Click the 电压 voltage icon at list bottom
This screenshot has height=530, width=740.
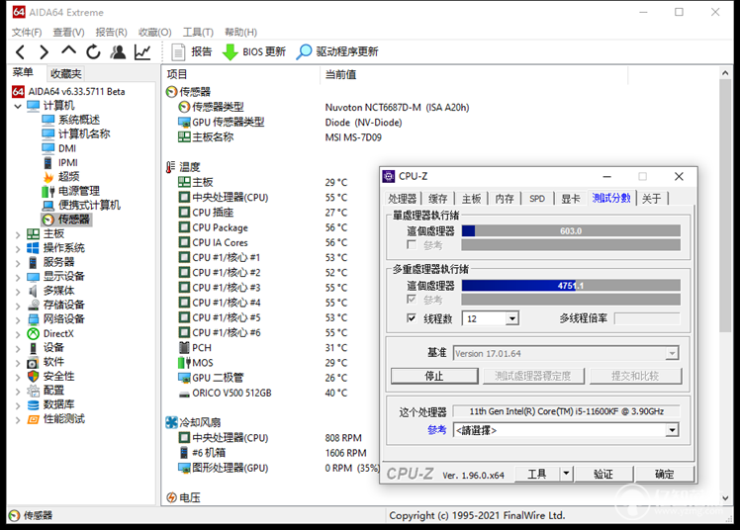pos(171,497)
